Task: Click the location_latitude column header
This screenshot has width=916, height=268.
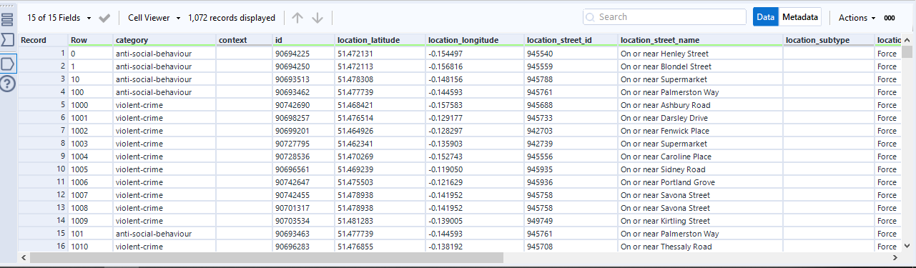Action: [x=380, y=40]
